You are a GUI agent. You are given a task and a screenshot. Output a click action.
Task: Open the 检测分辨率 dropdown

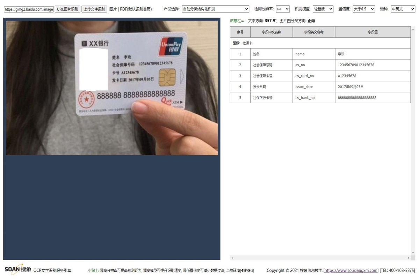[282, 9]
